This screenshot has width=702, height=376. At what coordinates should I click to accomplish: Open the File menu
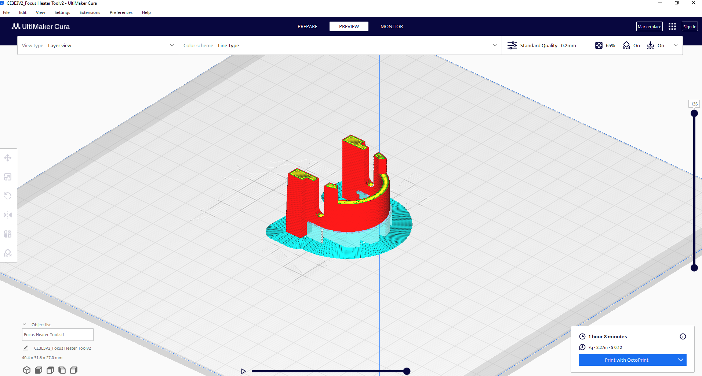(x=6, y=12)
